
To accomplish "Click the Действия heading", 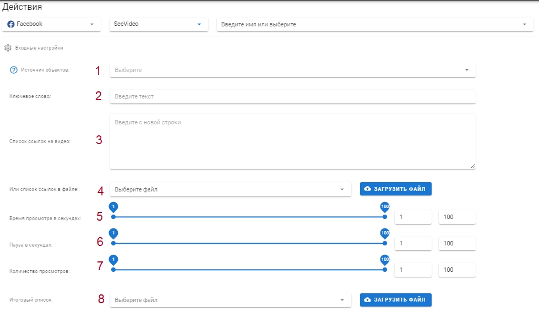I will click(x=22, y=7).
